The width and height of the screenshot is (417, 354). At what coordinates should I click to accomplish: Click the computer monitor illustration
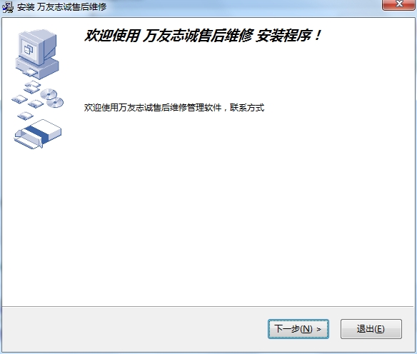(x=36, y=47)
